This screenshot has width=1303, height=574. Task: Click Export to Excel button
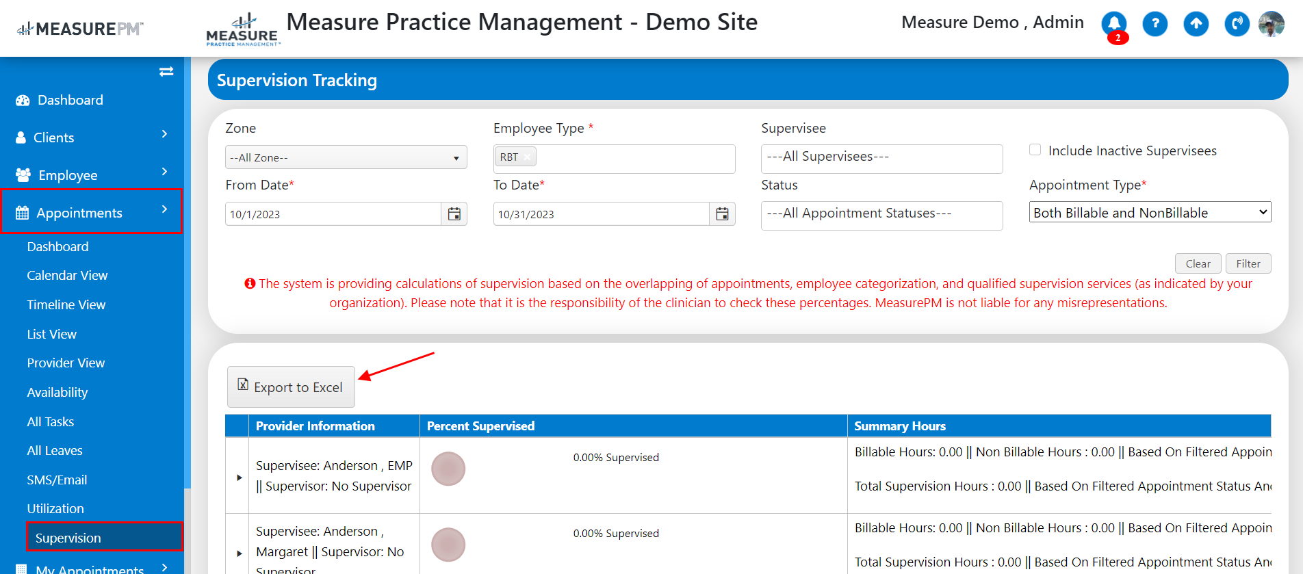291,387
